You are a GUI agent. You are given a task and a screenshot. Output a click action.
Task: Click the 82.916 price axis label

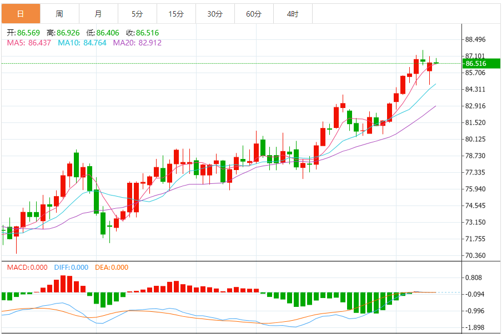(475, 106)
